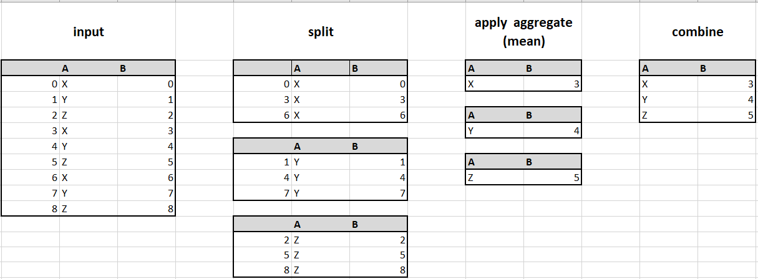The image size is (758, 279).
Task: Click index 2 in the Z split table
Action: (286, 240)
